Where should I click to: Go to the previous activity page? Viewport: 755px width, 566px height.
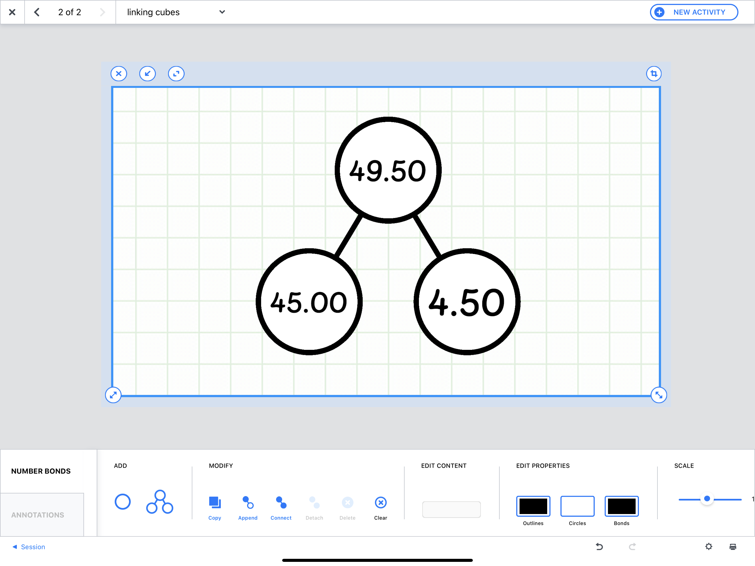click(37, 12)
